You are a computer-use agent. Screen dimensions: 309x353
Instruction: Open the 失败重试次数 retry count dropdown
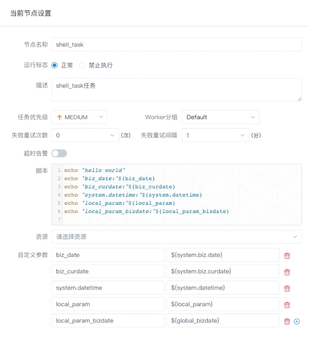(85, 135)
